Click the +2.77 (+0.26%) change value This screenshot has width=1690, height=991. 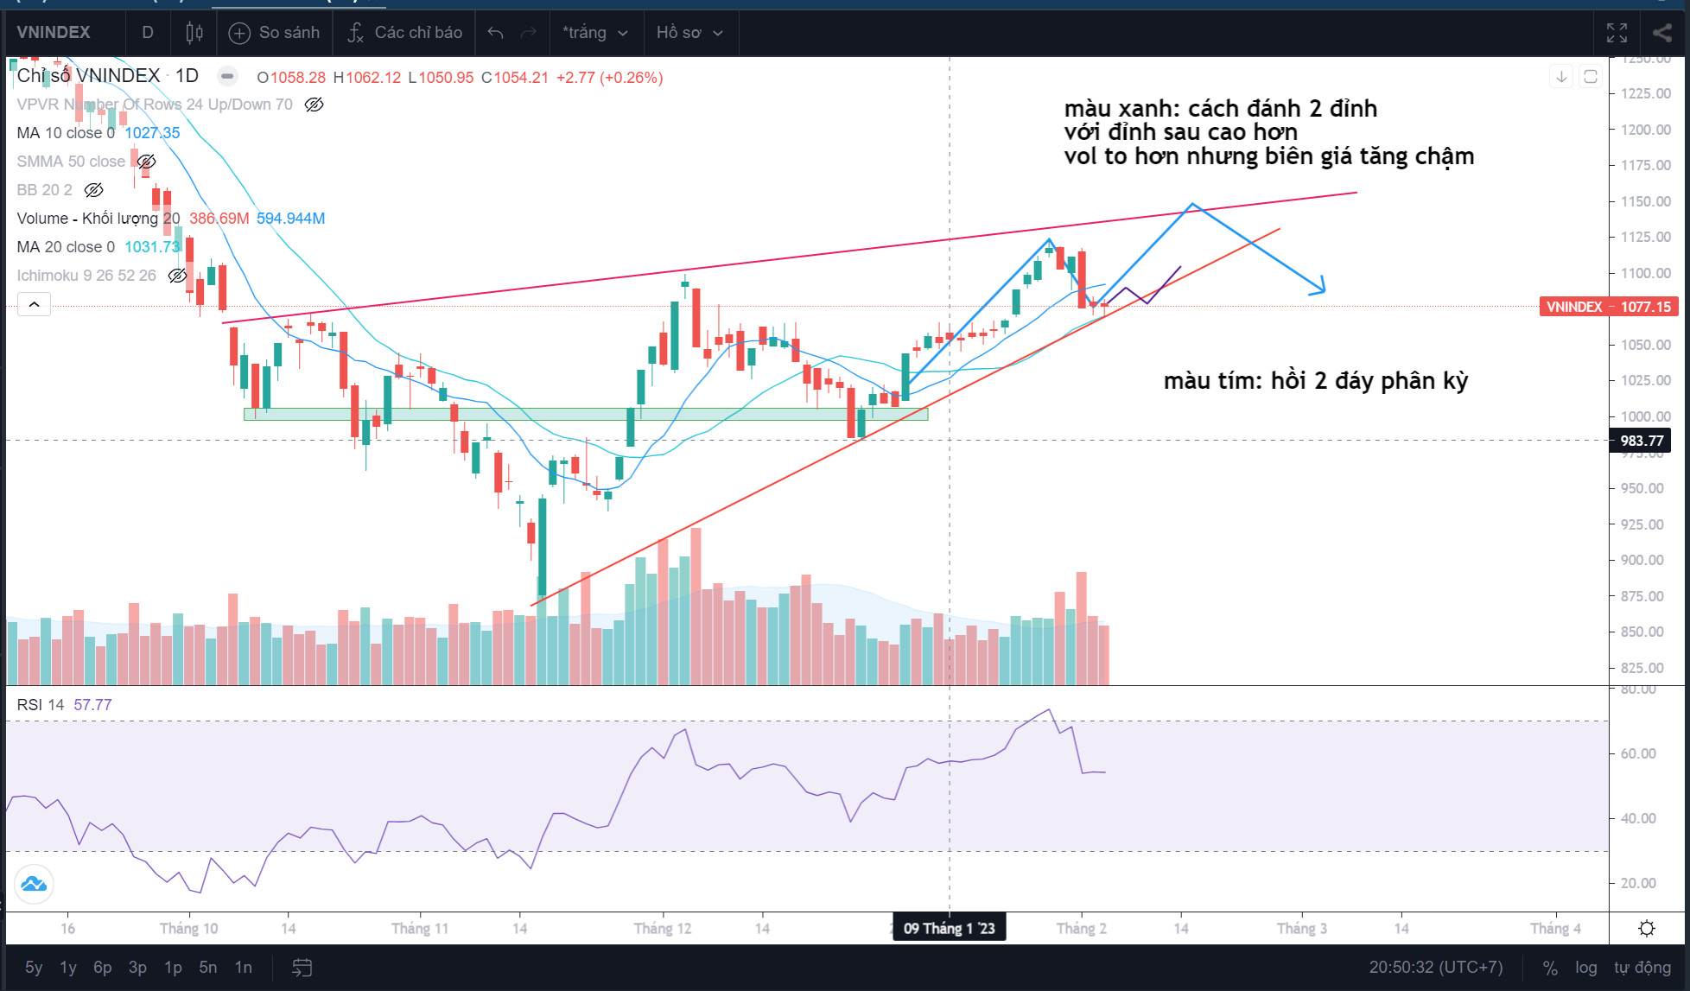tap(609, 78)
